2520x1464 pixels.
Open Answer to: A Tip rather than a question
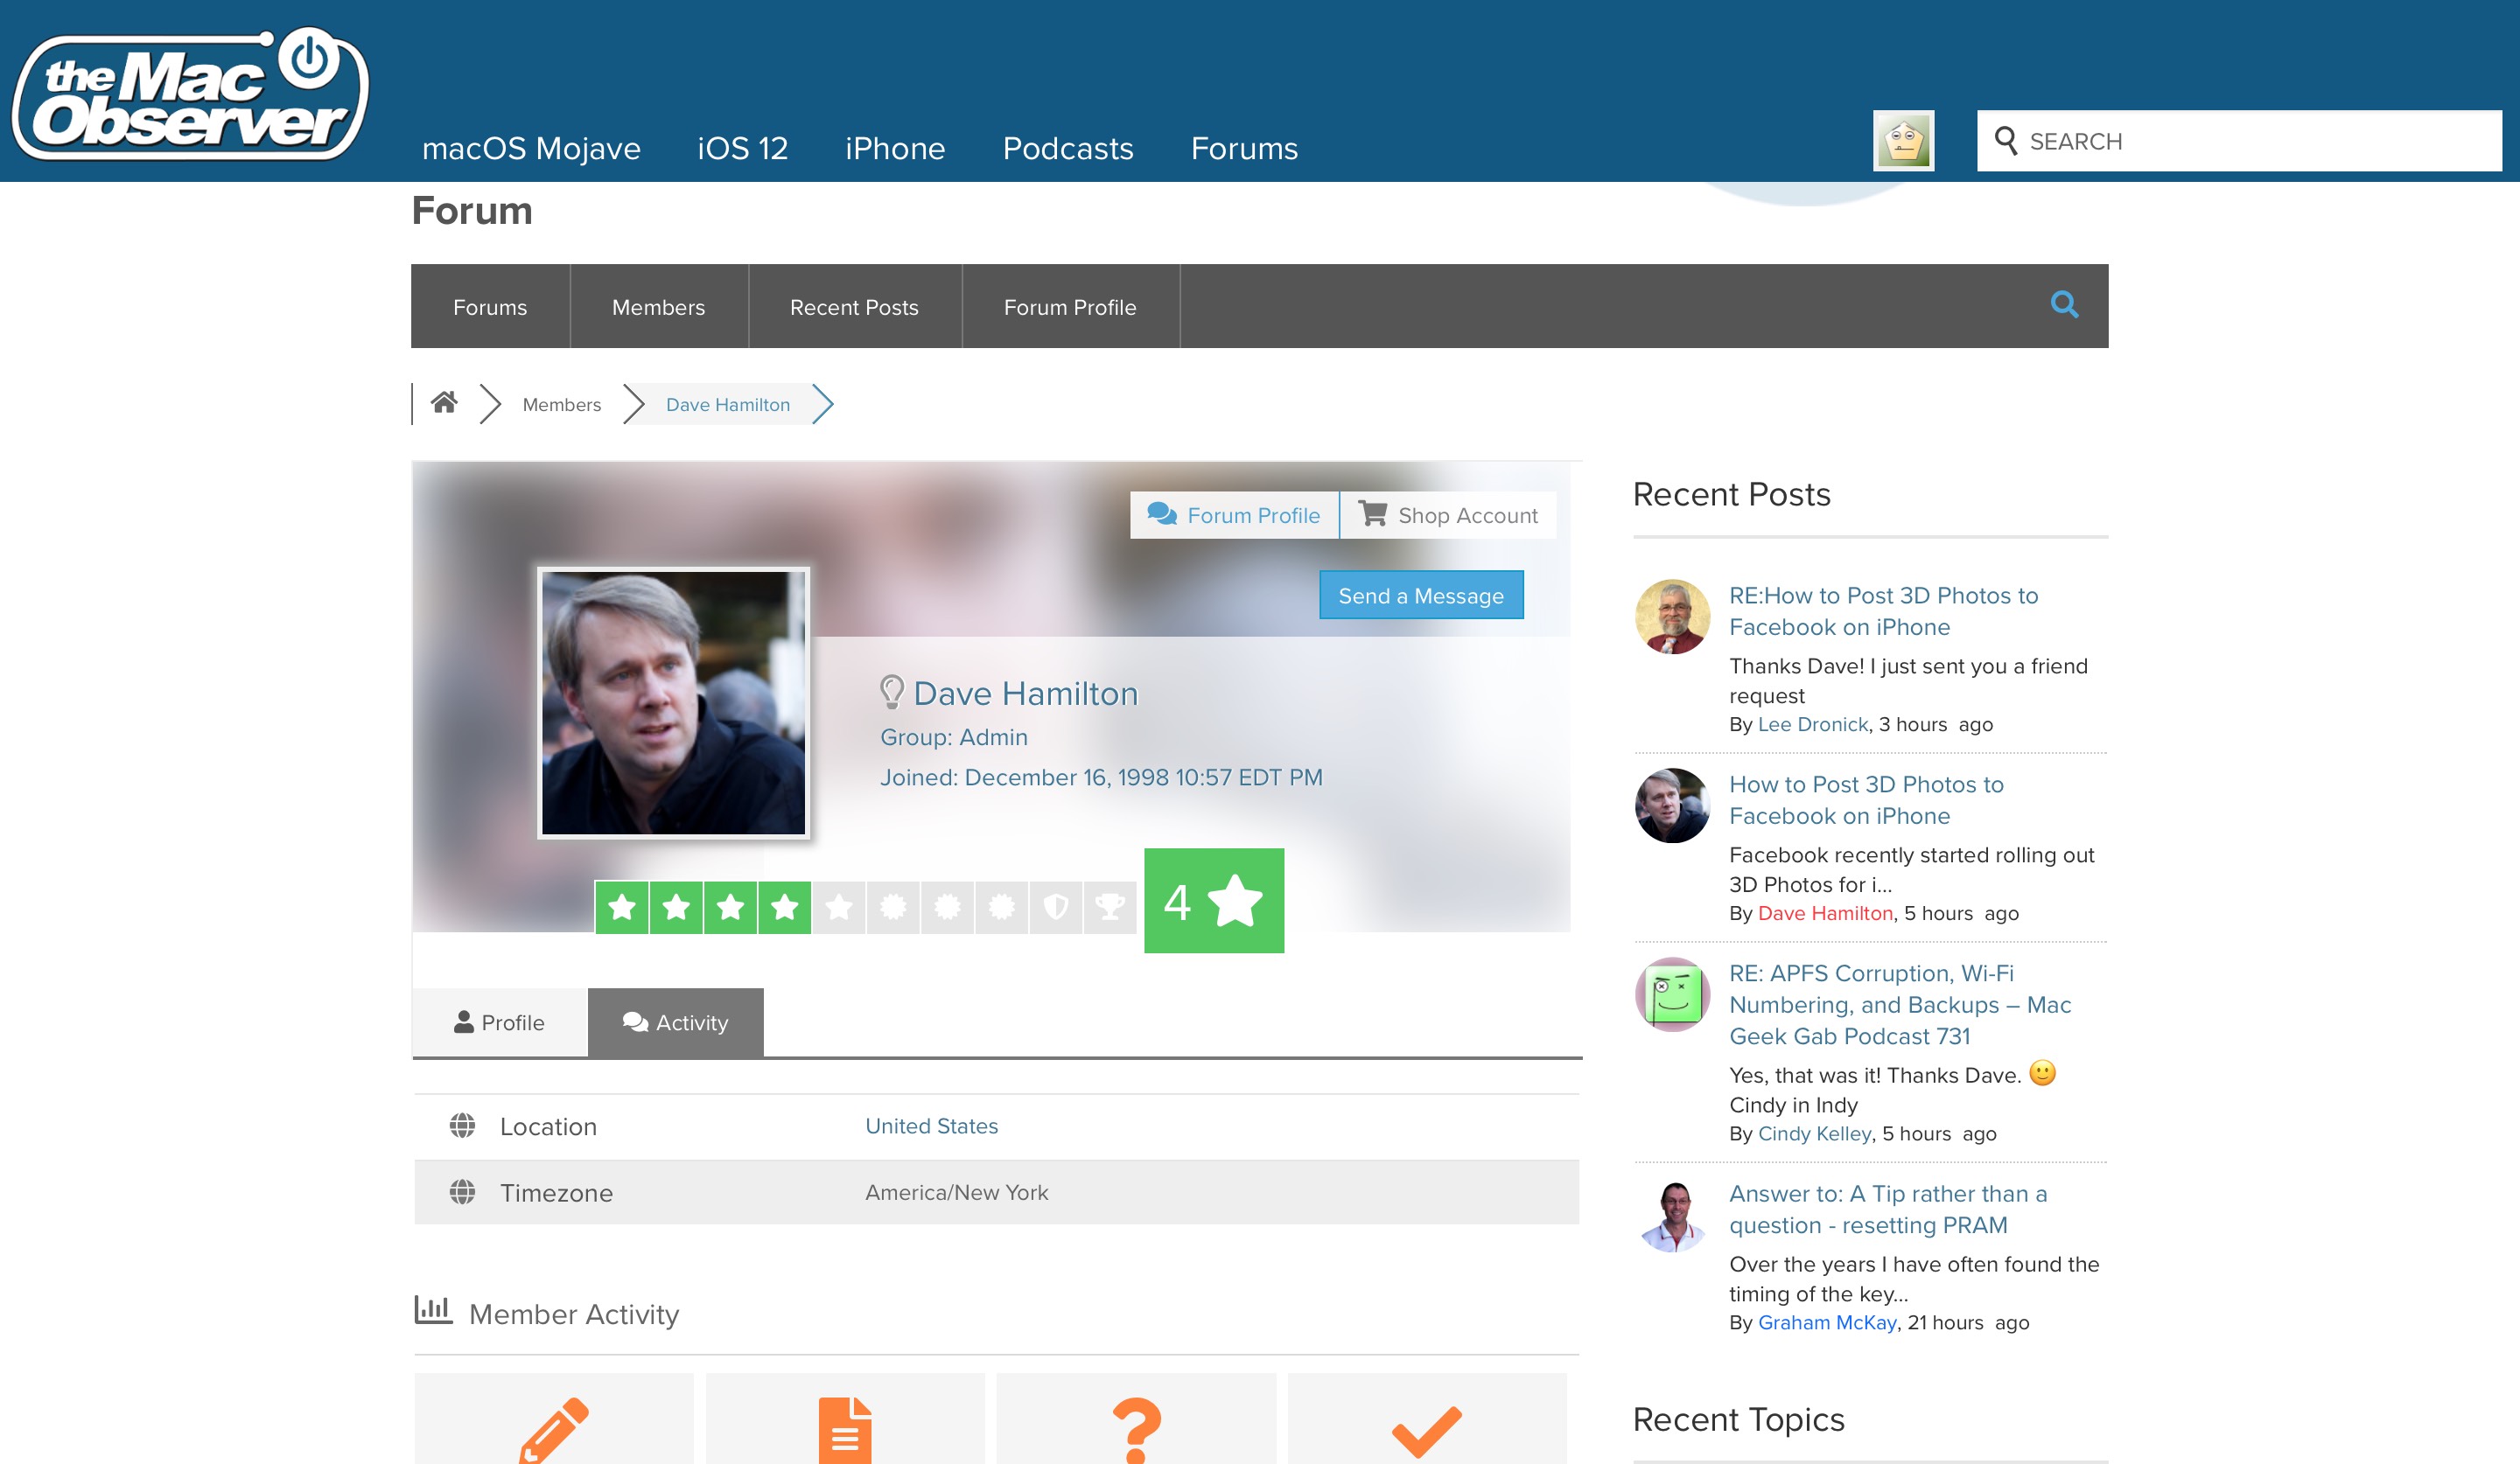tap(1888, 1210)
